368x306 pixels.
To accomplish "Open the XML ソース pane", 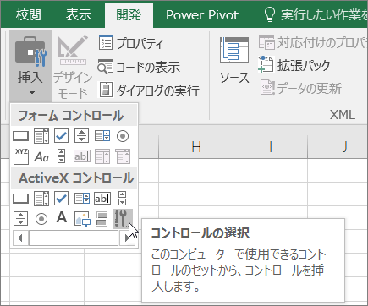I will 234,61.
